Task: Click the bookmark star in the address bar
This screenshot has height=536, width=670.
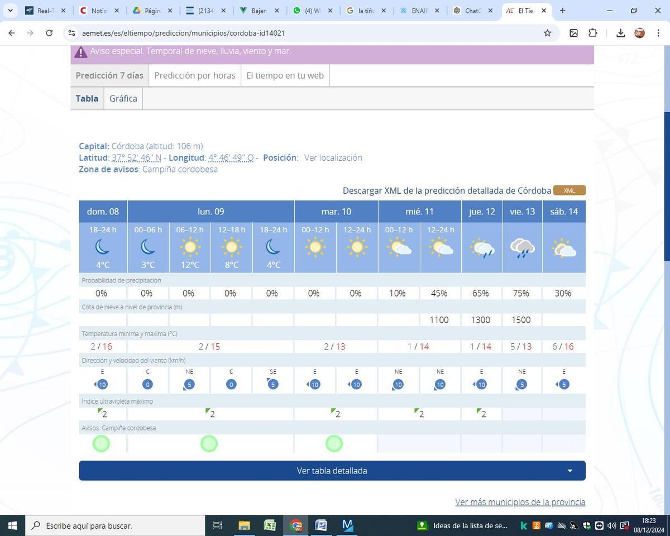Action: (547, 33)
